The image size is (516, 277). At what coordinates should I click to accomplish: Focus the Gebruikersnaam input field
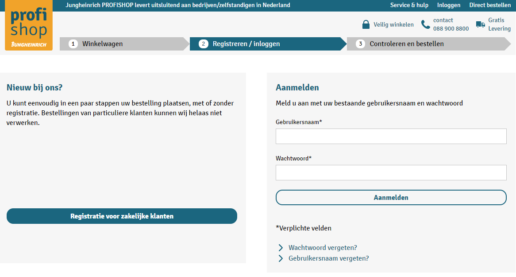391,136
